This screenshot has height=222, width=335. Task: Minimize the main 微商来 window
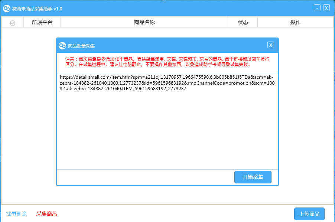[317, 8]
